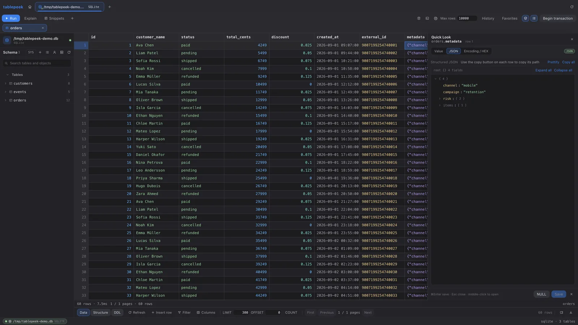Click the side panel layout icon in footer
This screenshot has width=578, height=325.
click(561, 313)
